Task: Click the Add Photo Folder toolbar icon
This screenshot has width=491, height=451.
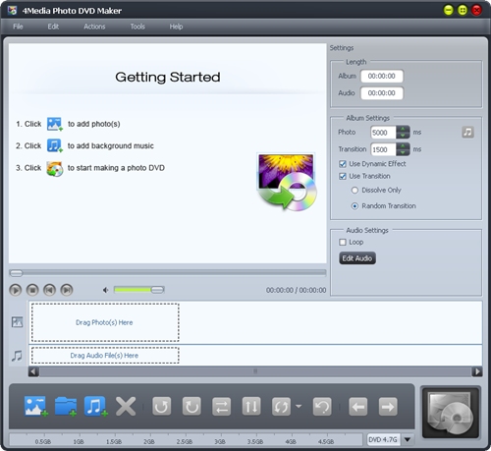Action: (x=66, y=407)
